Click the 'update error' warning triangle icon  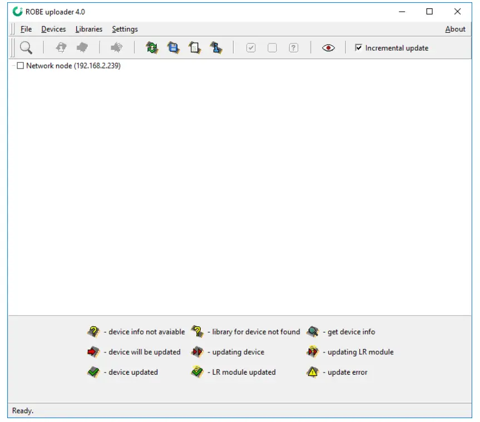[313, 372]
